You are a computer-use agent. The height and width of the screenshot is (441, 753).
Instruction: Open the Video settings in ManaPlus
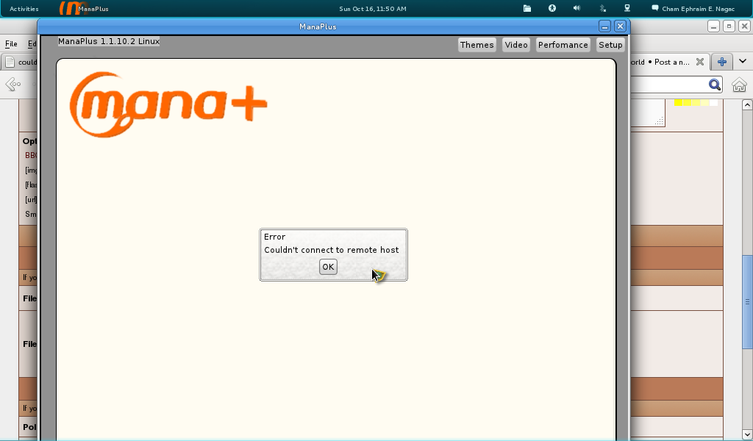click(516, 45)
